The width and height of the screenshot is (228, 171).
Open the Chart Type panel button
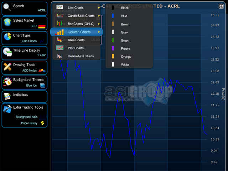[x=25, y=38]
